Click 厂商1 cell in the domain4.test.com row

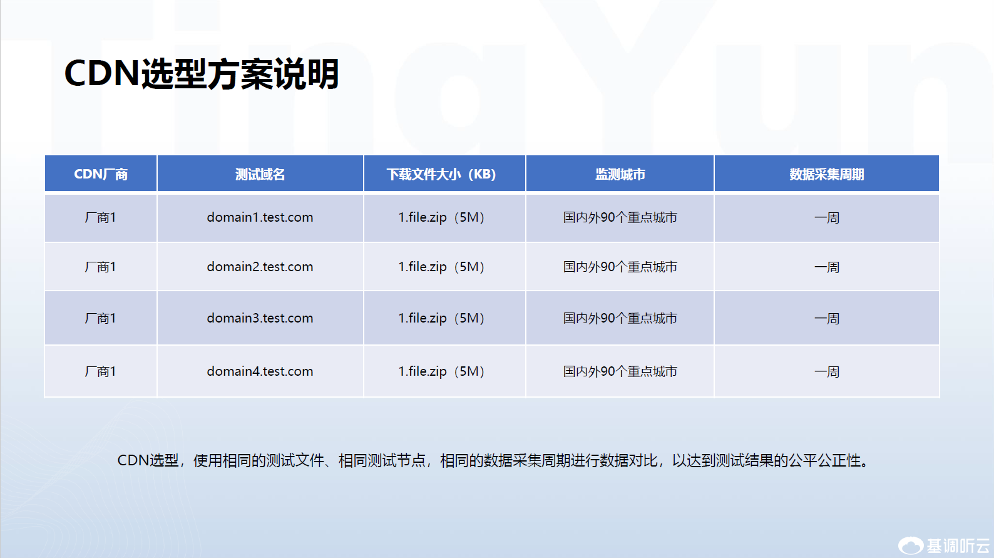coord(101,371)
